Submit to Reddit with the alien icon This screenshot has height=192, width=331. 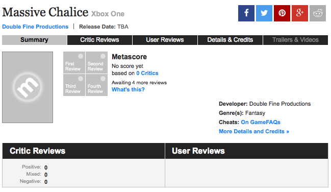(x=318, y=13)
